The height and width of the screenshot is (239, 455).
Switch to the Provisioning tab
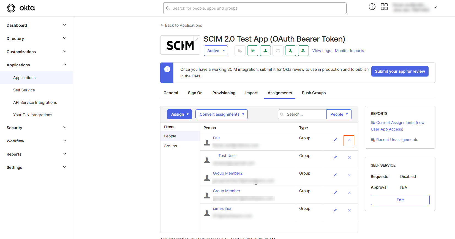point(224,93)
